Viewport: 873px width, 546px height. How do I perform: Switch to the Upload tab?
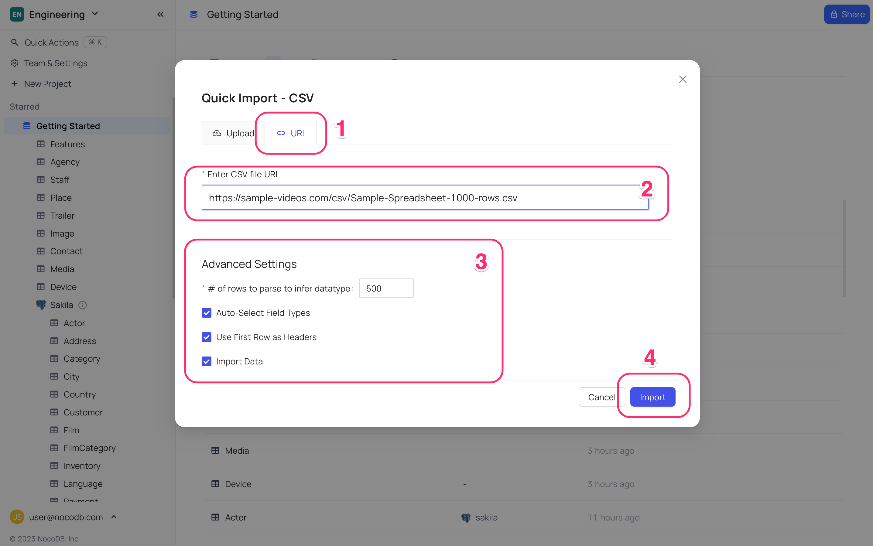pyautogui.click(x=233, y=133)
